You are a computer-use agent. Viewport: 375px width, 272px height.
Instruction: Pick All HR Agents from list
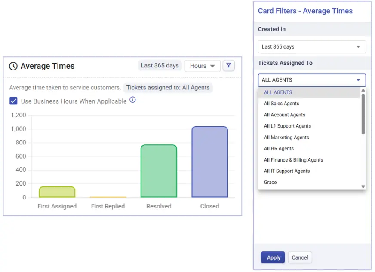pos(279,149)
